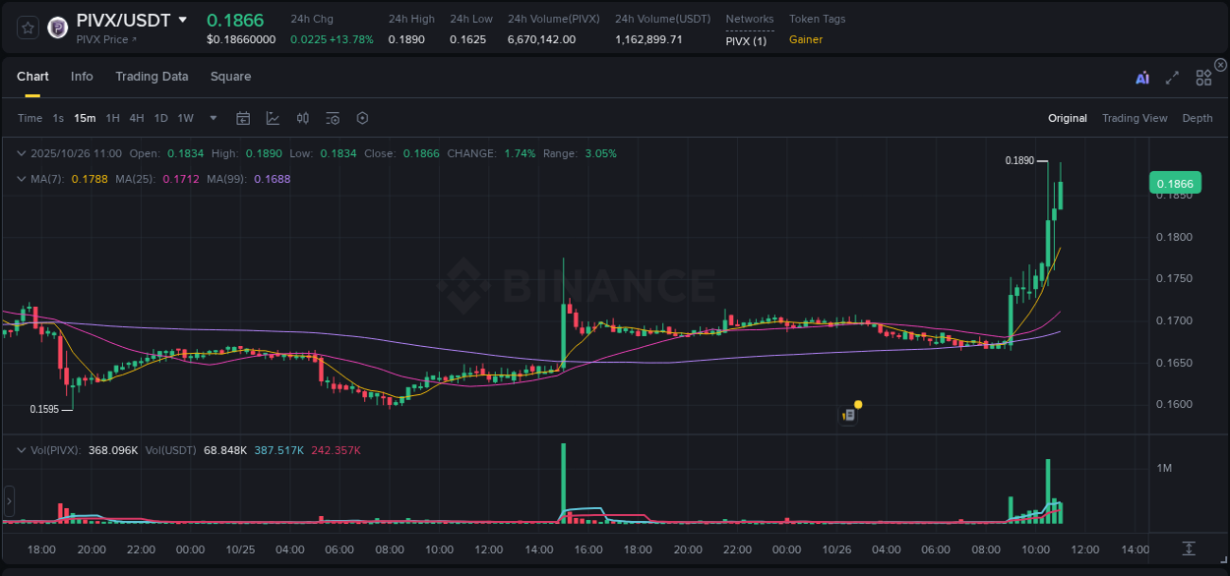The height and width of the screenshot is (576, 1230).
Task: Click the green 0.1866 price label
Action: pos(1175,183)
